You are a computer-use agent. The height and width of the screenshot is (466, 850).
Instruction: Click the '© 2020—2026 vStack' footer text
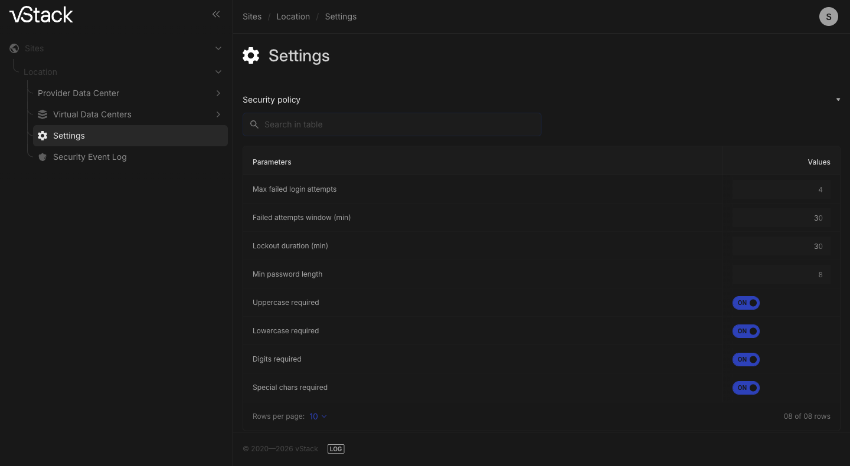[280, 449]
